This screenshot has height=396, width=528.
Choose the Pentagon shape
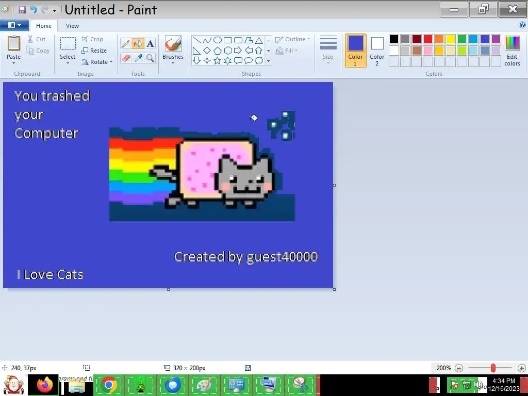click(218, 51)
